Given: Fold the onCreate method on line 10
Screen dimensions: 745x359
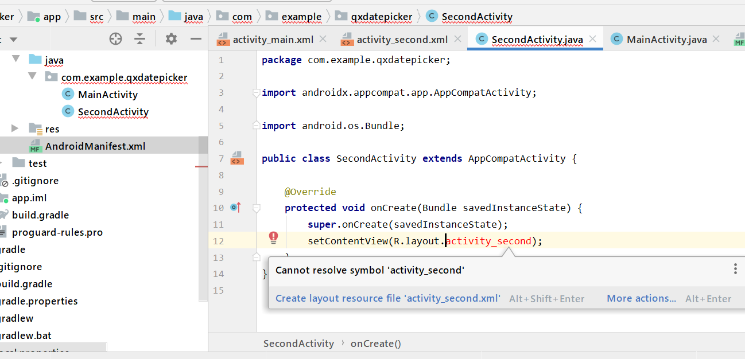Looking at the screenshot, I should point(257,208).
